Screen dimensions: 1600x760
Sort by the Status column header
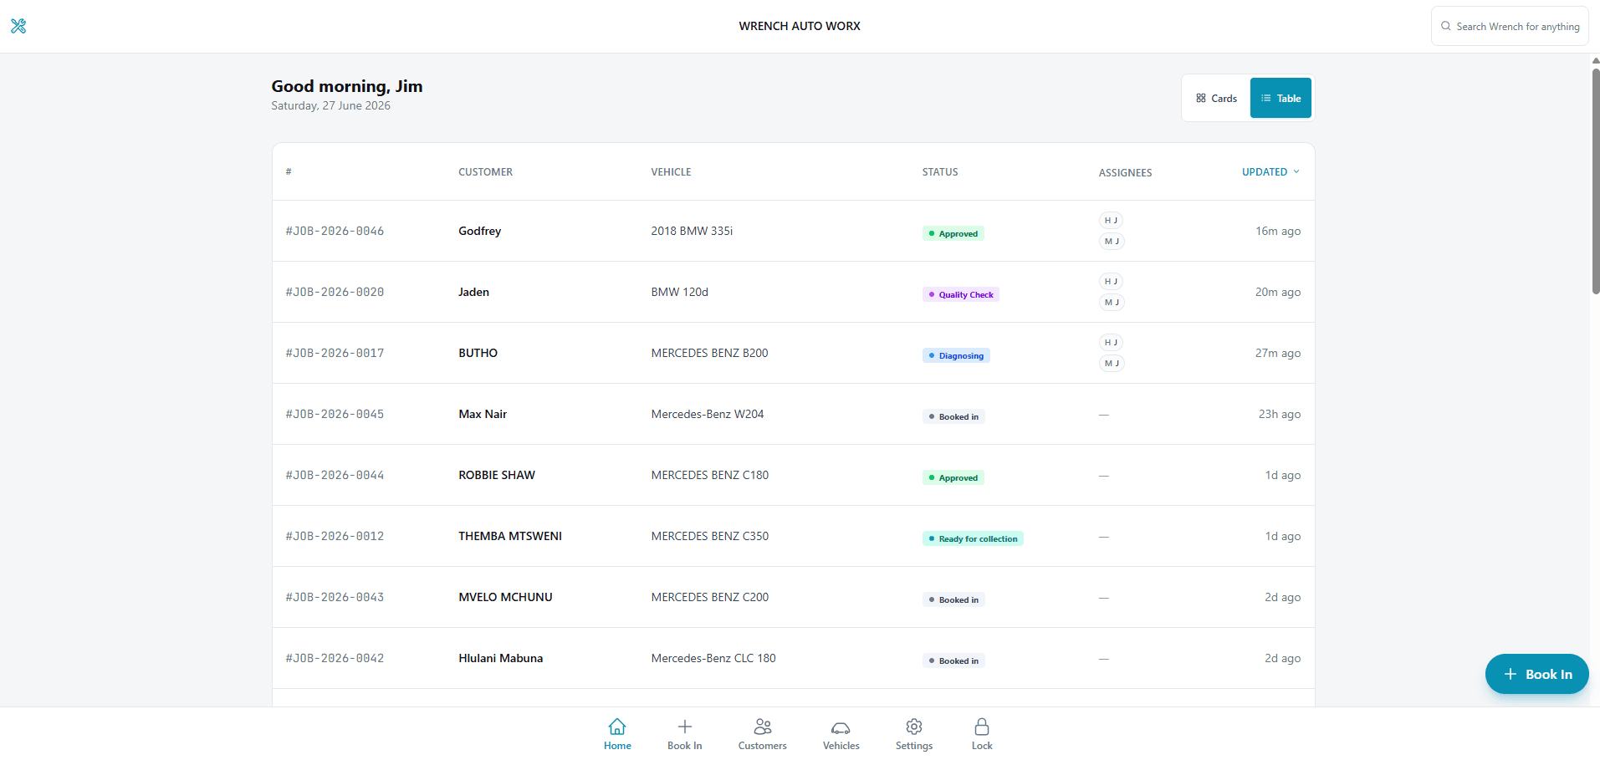pos(940,172)
